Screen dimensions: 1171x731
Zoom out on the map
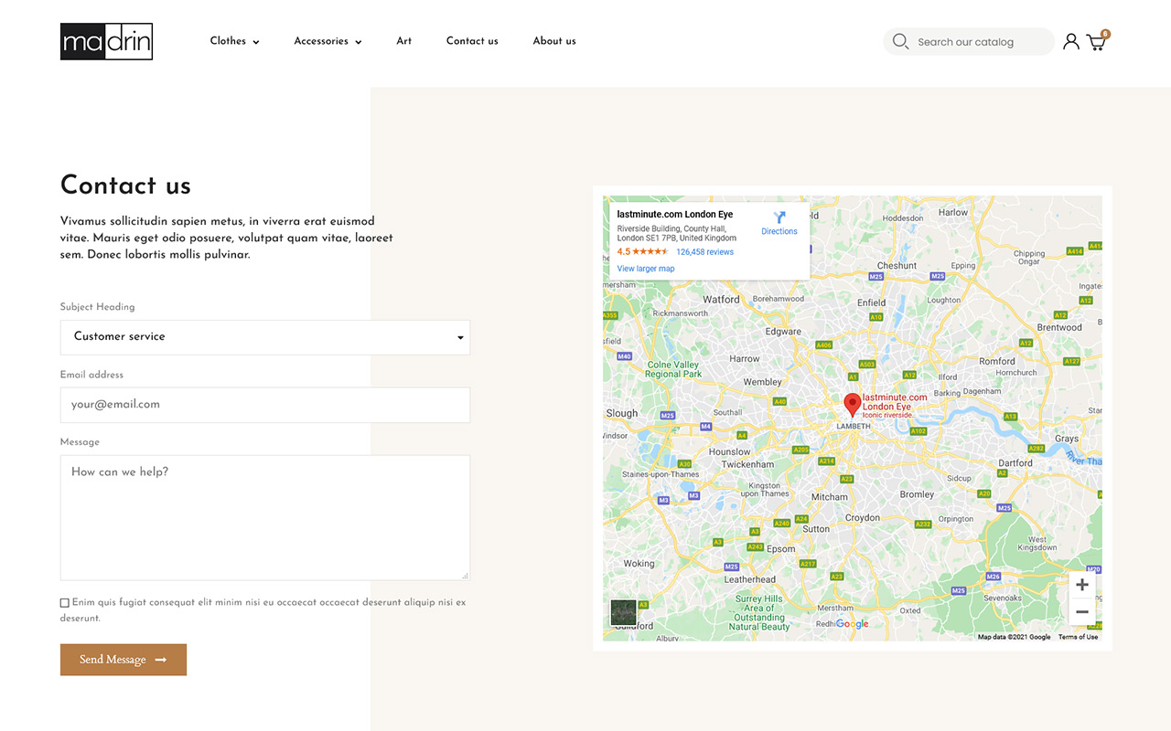click(x=1082, y=612)
